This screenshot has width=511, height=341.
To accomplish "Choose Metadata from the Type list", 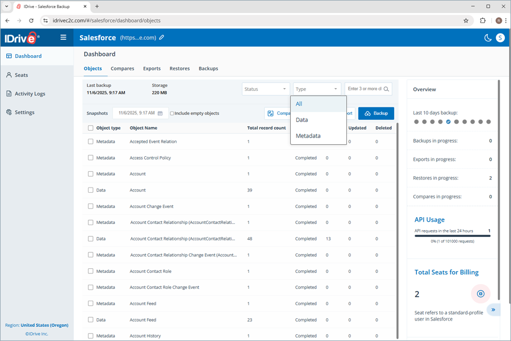I will (x=308, y=136).
